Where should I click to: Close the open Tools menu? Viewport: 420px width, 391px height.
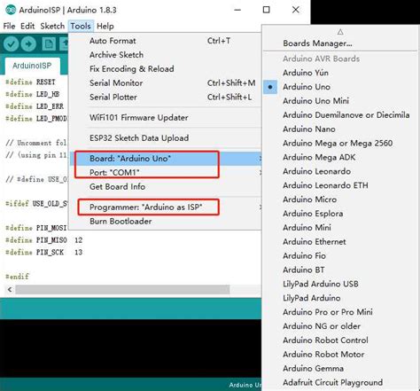(81, 26)
